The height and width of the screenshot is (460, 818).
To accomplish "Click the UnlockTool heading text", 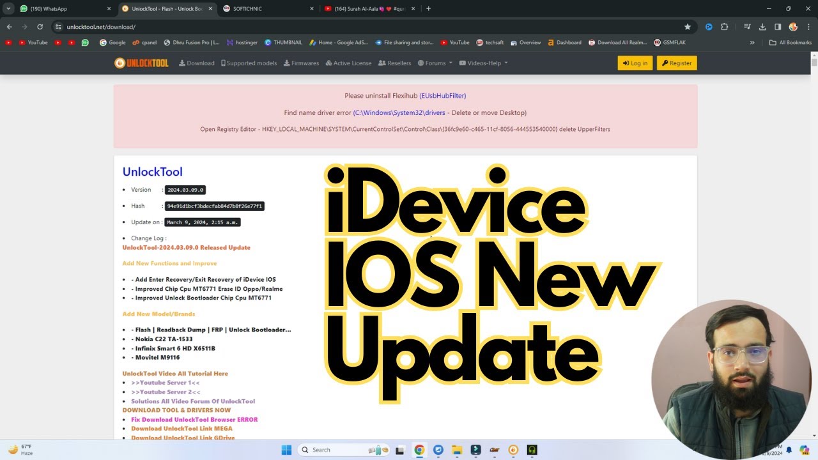I will pos(152,171).
